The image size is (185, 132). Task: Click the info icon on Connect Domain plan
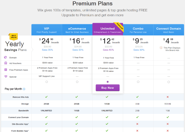point(161,48)
